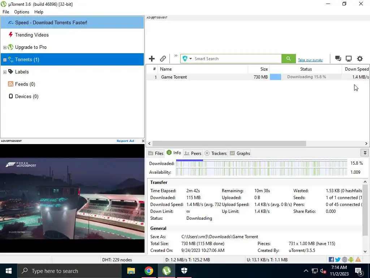This screenshot has width=370, height=278.
Task: Open the File menu
Action: (6, 12)
